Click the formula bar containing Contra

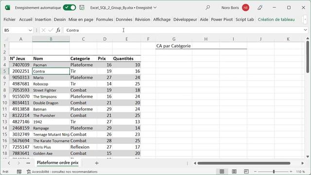click(x=183, y=30)
